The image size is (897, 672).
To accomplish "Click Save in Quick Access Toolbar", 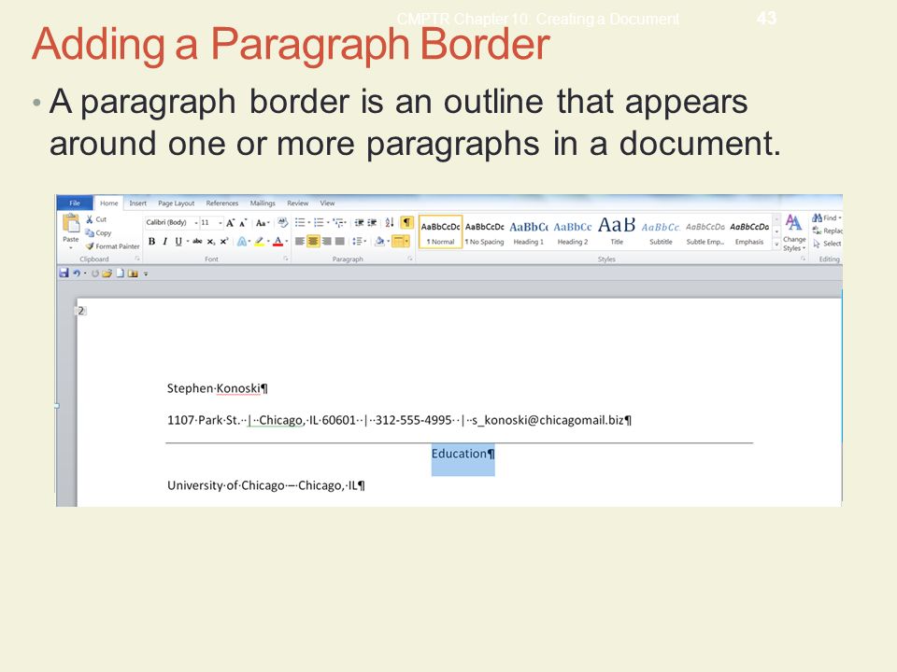I will (64, 273).
